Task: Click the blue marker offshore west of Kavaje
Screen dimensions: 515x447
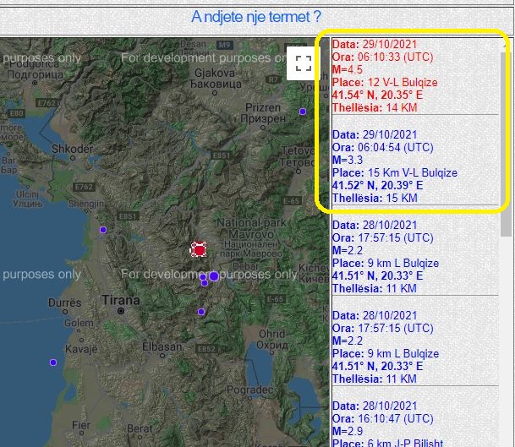Action: click(53, 363)
